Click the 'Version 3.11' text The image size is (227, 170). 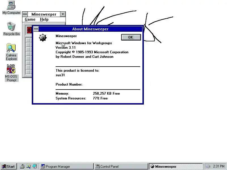(x=66, y=48)
